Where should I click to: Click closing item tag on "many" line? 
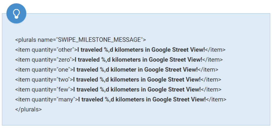click(x=216, y=99)
